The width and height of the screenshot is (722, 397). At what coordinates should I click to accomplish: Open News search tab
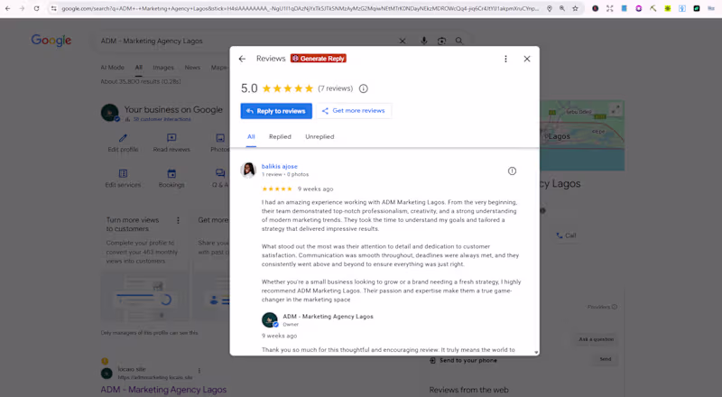pyautogui.click(x=192, y=68)
